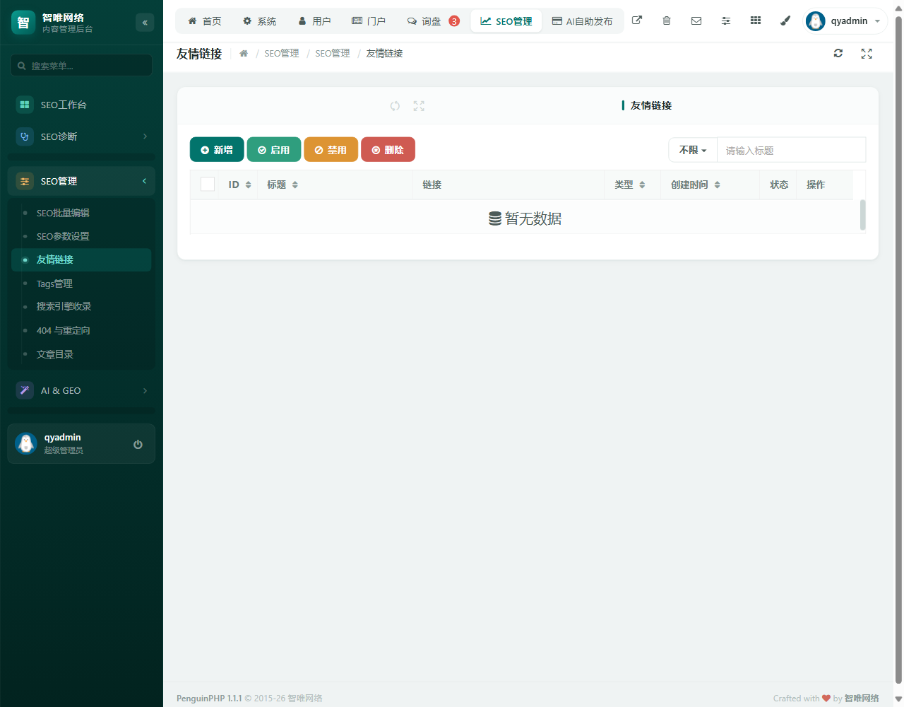Screen dimensions: 904x707
Task: Open external link icon in top bar
Action: (637, 21)
